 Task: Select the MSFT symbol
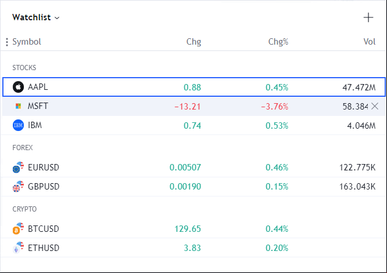[38, 106]
